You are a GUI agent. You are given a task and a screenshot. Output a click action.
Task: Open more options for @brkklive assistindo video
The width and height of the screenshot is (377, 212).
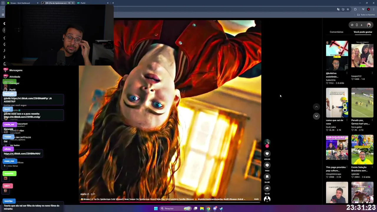347,73
